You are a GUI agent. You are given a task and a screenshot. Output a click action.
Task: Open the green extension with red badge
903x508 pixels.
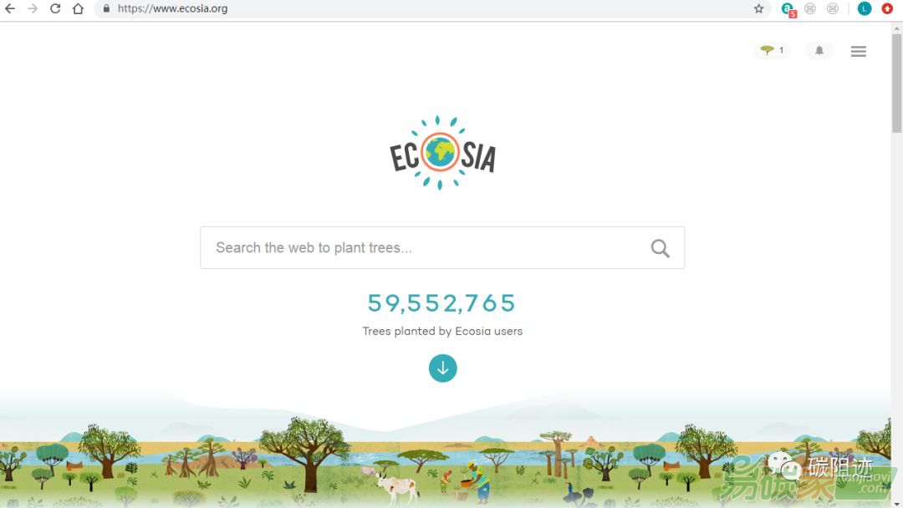point(788,9)
